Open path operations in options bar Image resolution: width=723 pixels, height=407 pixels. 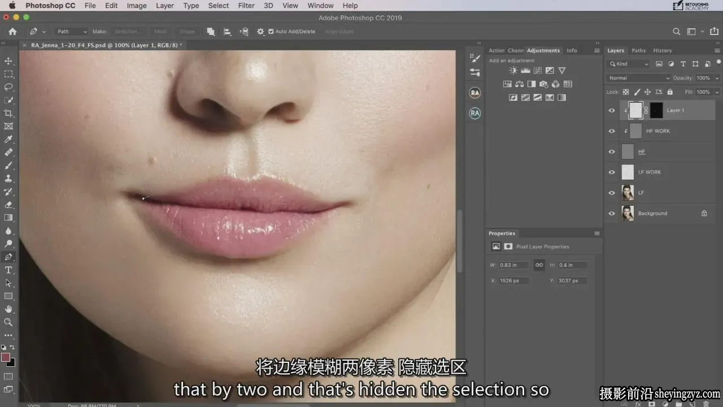tap(211, 32)
